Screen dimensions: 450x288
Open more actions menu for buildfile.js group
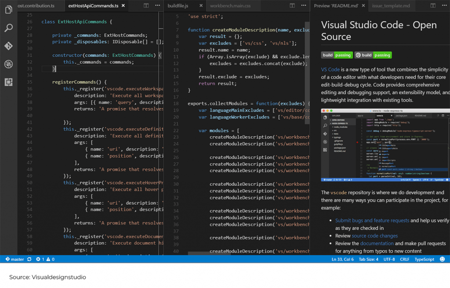304,6
